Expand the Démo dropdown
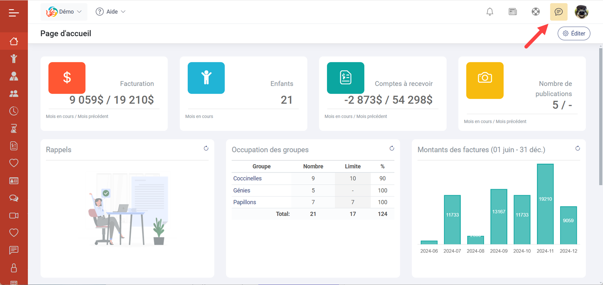The image size is (603, 285). click(x=64, y=12)
